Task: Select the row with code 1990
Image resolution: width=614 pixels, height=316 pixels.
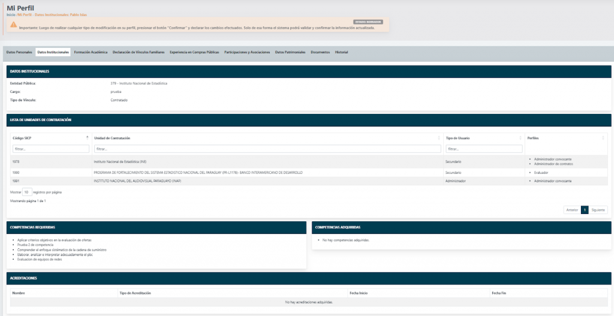Action: pyautogui.click(x=309, y=172)
